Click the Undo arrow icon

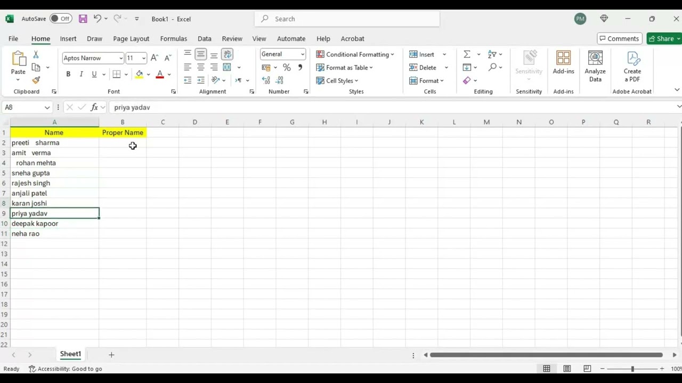pyautogui.click(x=97, y=19)
